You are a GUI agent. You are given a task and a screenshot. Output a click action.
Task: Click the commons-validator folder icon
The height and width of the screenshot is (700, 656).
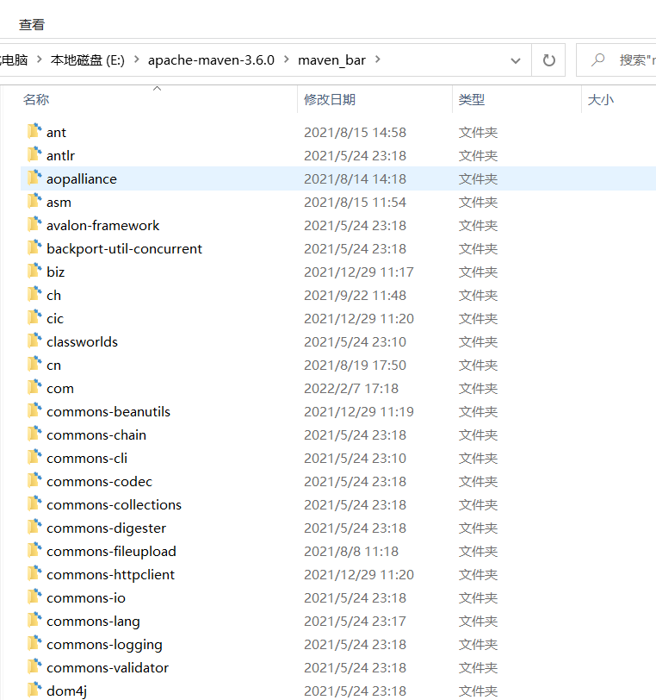point(34,666)
